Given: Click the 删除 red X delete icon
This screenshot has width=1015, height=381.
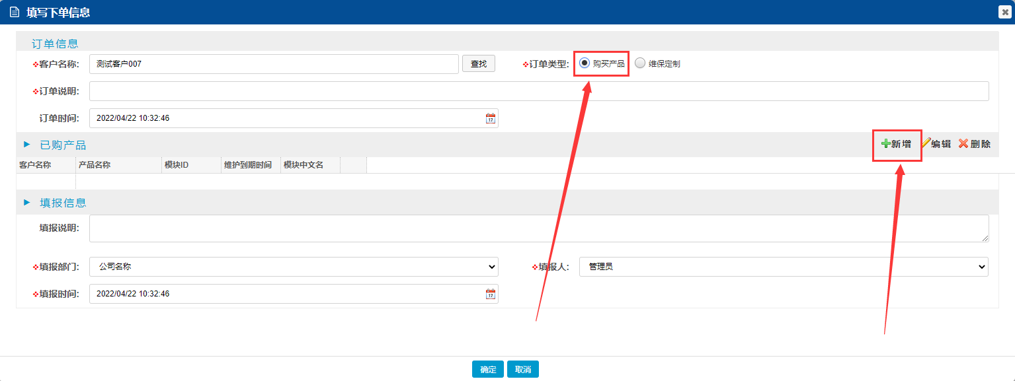Looking at the screenshot, I should click(963, 143).
